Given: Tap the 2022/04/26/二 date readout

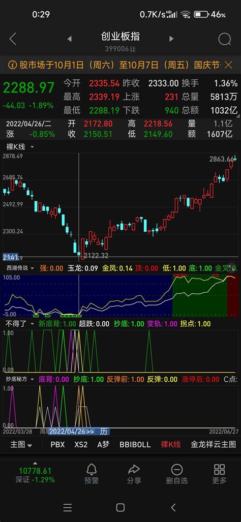Looking at the screenshot, I should [28, 124].
